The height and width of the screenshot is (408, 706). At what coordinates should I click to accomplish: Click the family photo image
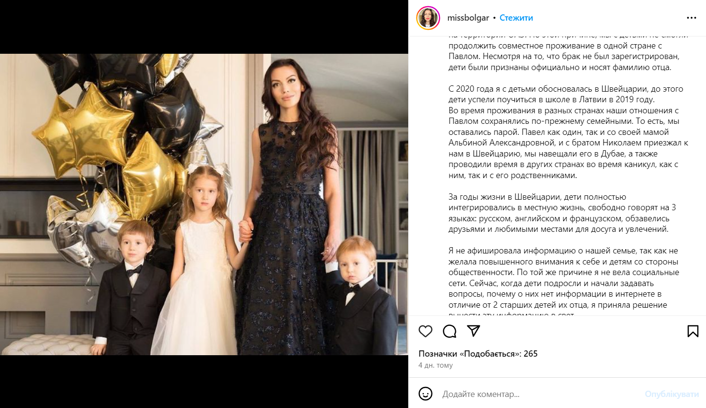tap(204, 204)
